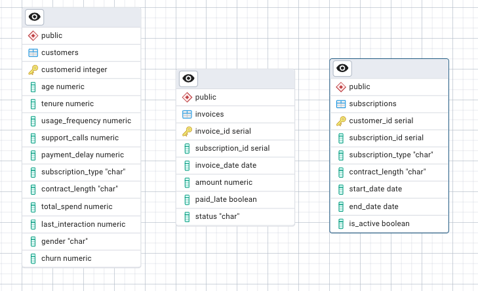Select the total_spend numeric column
This screenshot has width=478, height=291.
[77, 206]
